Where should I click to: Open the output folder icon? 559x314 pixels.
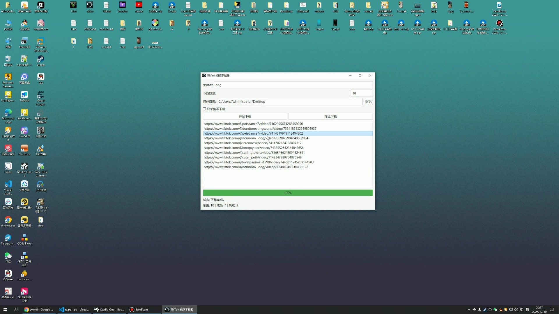[x=368, y=7]
